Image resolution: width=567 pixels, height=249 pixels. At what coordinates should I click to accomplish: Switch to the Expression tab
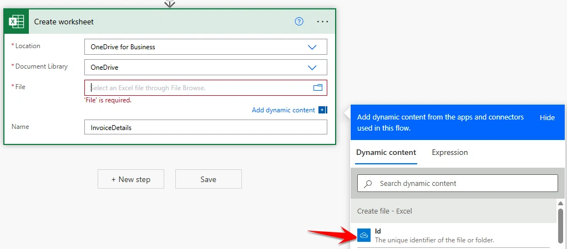(450, 152)
